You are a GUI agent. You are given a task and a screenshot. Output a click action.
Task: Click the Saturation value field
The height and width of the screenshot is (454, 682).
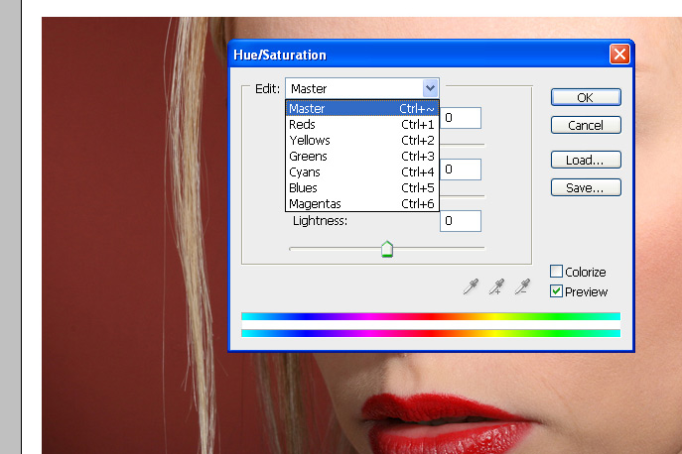pos(461,170)
